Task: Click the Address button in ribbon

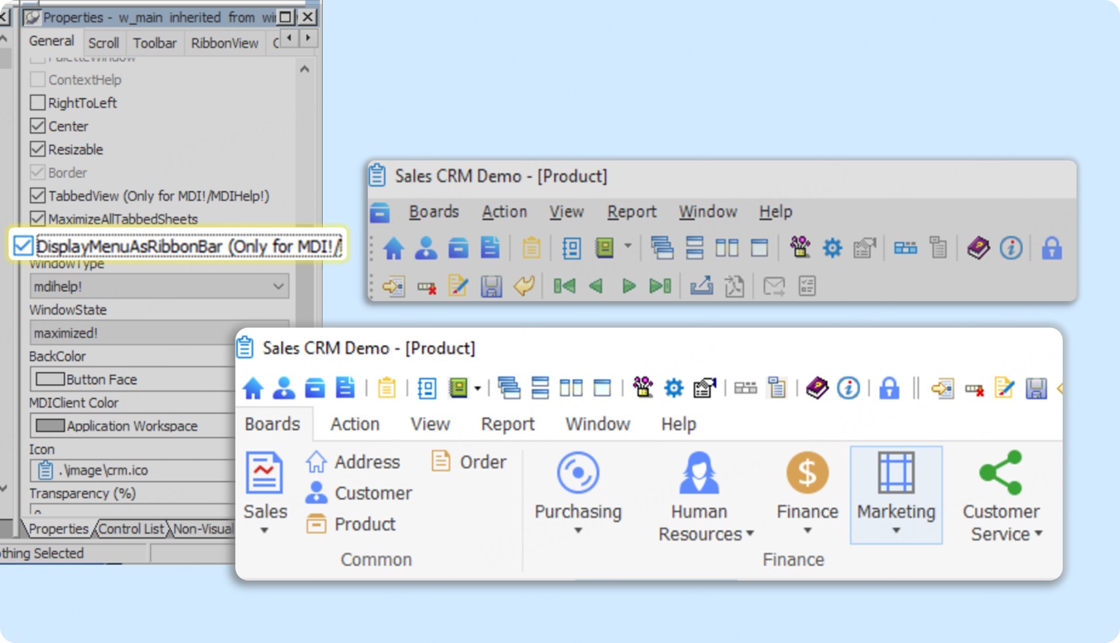Action: [x=353, y=462]
